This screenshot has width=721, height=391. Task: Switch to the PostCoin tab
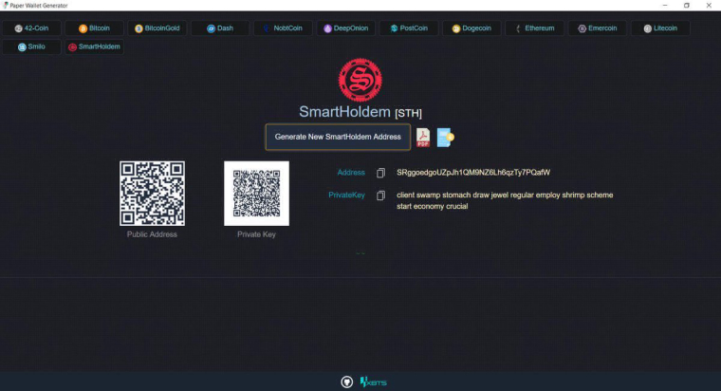tap(409, 28)
